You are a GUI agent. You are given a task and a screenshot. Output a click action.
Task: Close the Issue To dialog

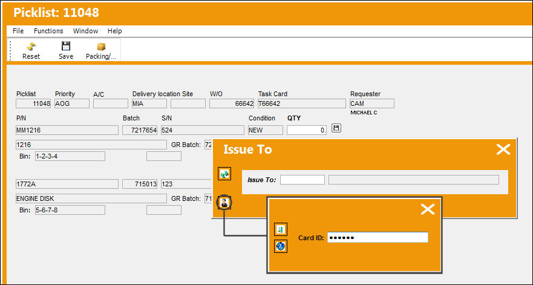point(503,149)
